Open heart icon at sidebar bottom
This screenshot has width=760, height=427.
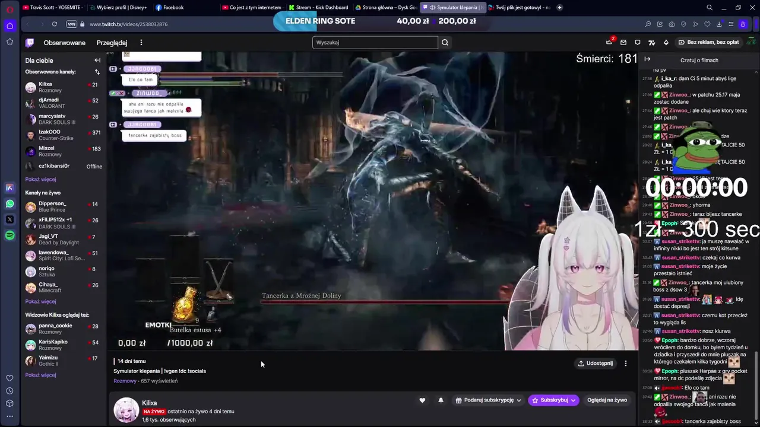9,378
